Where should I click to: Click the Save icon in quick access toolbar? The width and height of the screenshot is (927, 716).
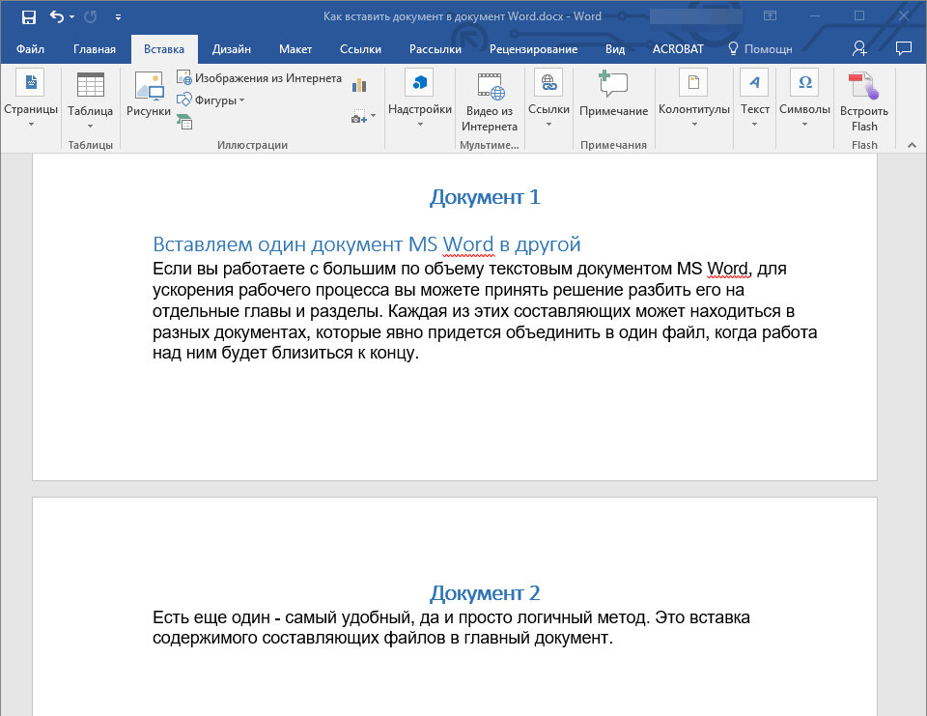(28, 16)
